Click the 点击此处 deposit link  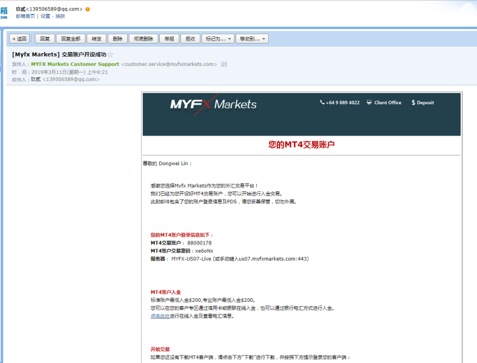tap(160, 316)
